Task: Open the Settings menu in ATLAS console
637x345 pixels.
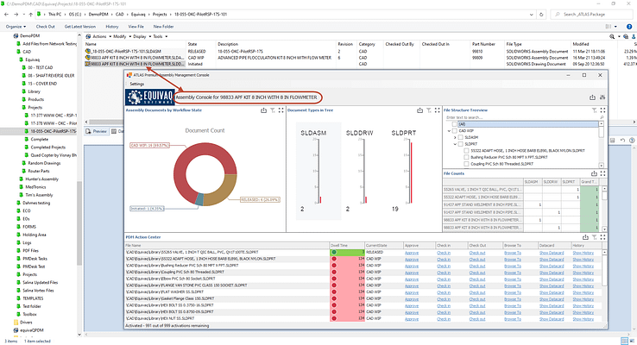Action: pyautogui.click(x=137, y=84)
